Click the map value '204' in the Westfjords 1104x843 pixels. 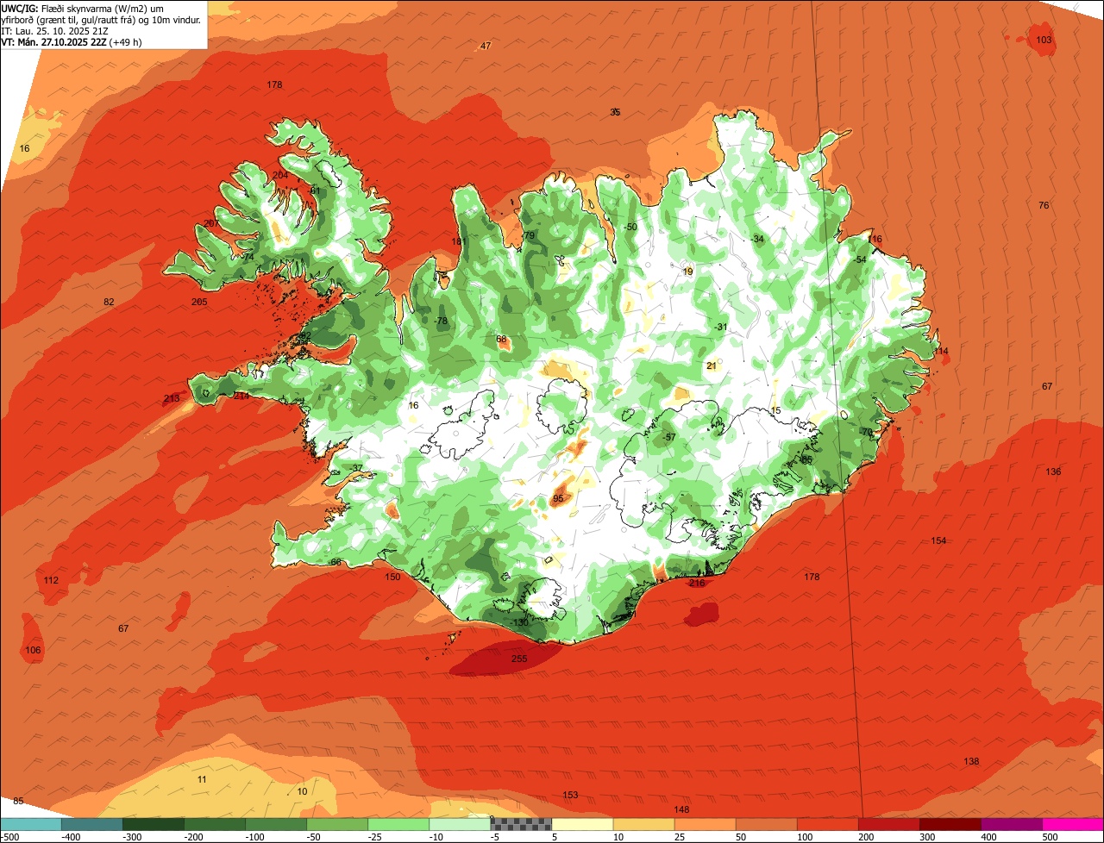(x=280, y=175)
